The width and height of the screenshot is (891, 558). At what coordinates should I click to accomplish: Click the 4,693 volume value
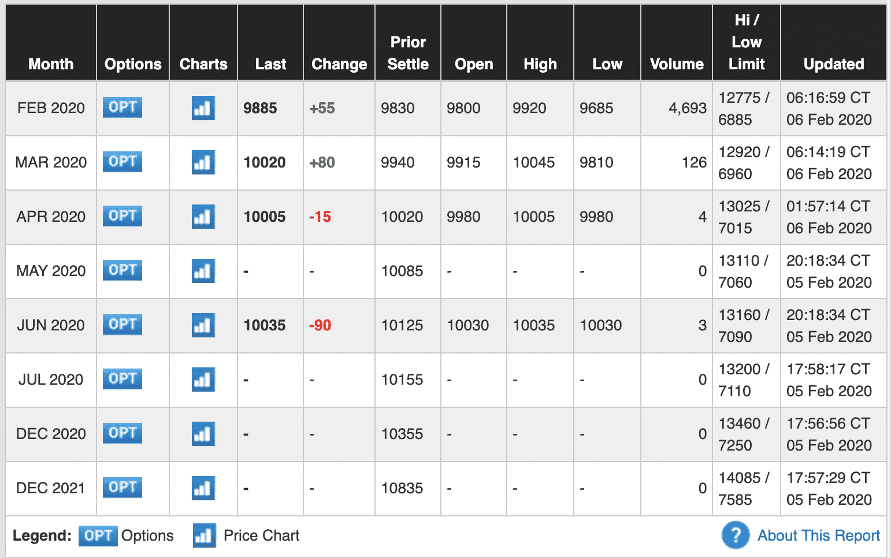(688, 108)
